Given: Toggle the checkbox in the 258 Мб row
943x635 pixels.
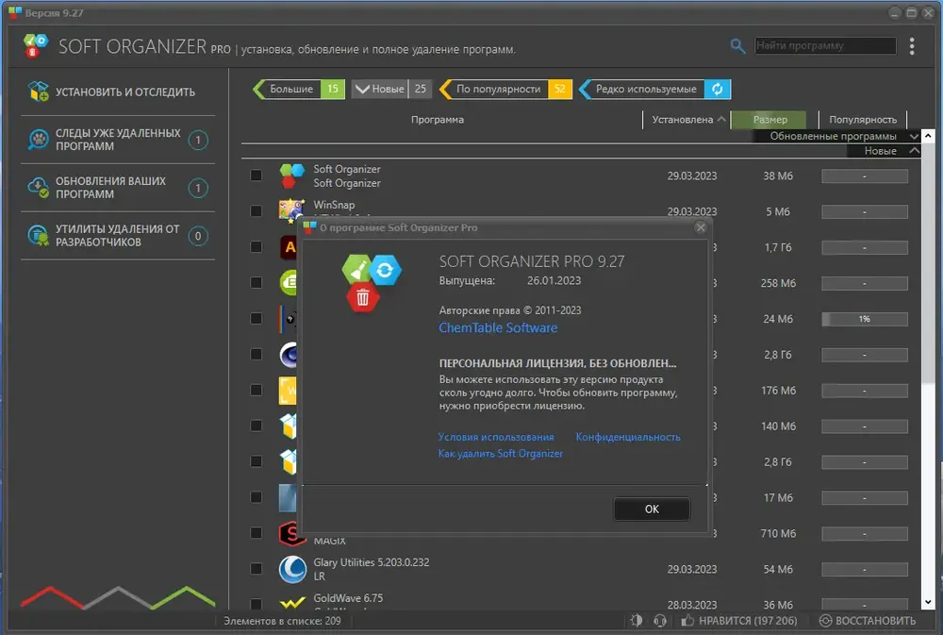Looking at the screenshot, I should pyautogui.click(x=256, y=282).
